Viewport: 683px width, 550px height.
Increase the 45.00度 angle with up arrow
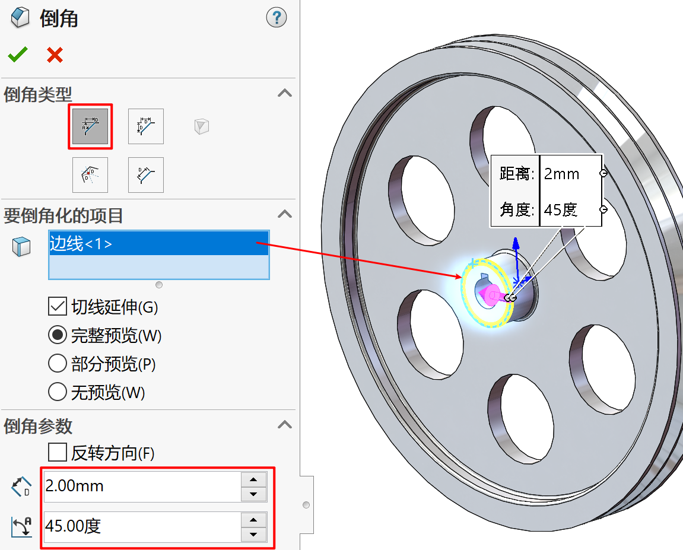coord(254,520)
